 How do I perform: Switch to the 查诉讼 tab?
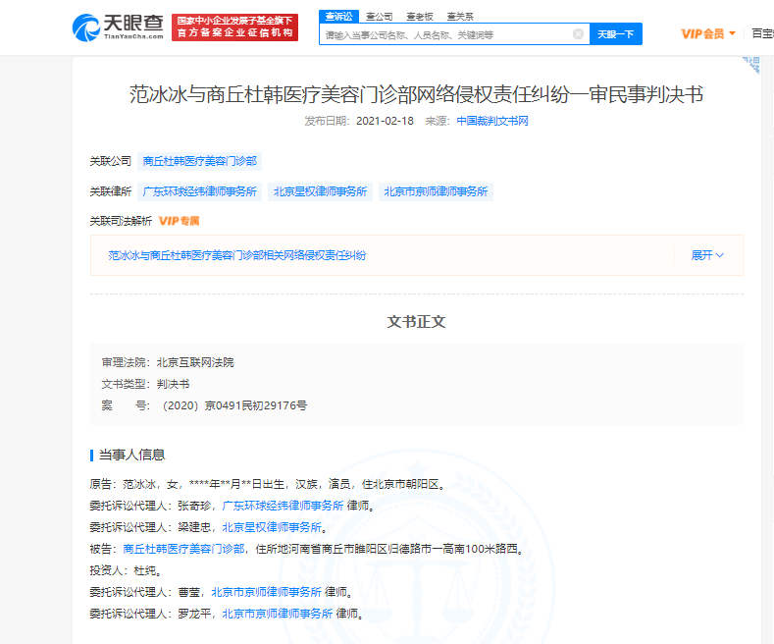point(336,16)
